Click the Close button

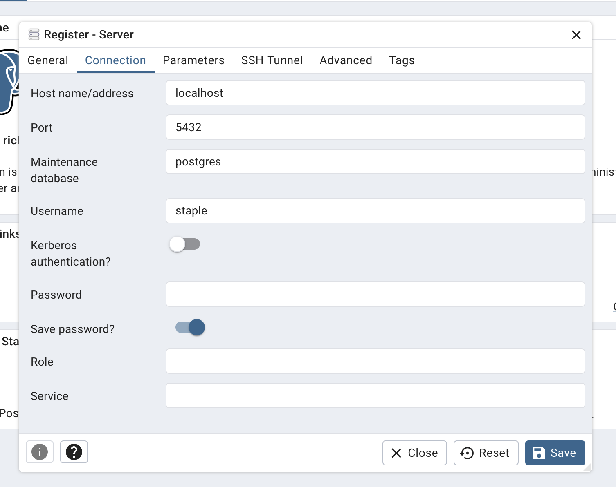coord(414,453)
